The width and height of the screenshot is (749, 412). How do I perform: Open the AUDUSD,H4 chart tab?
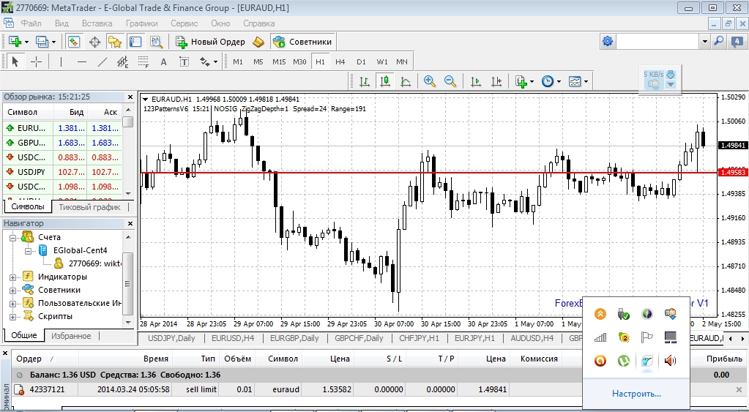click(532, 338)
